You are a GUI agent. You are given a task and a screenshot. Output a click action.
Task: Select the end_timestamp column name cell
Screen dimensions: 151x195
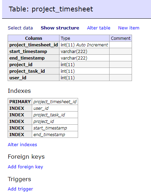(x=34, y=58)
